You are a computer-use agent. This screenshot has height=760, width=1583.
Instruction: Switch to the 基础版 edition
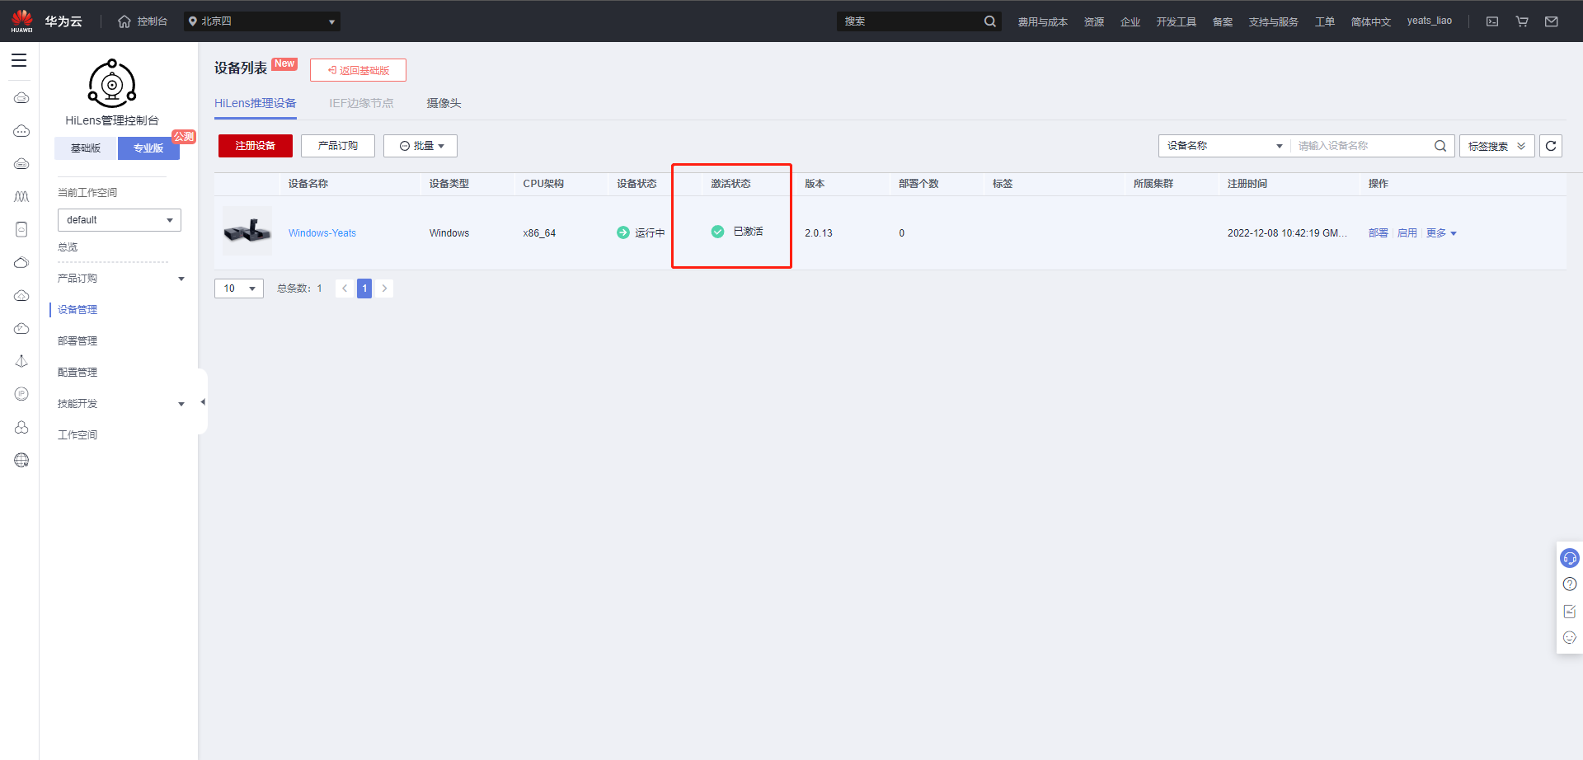(86, 148)
